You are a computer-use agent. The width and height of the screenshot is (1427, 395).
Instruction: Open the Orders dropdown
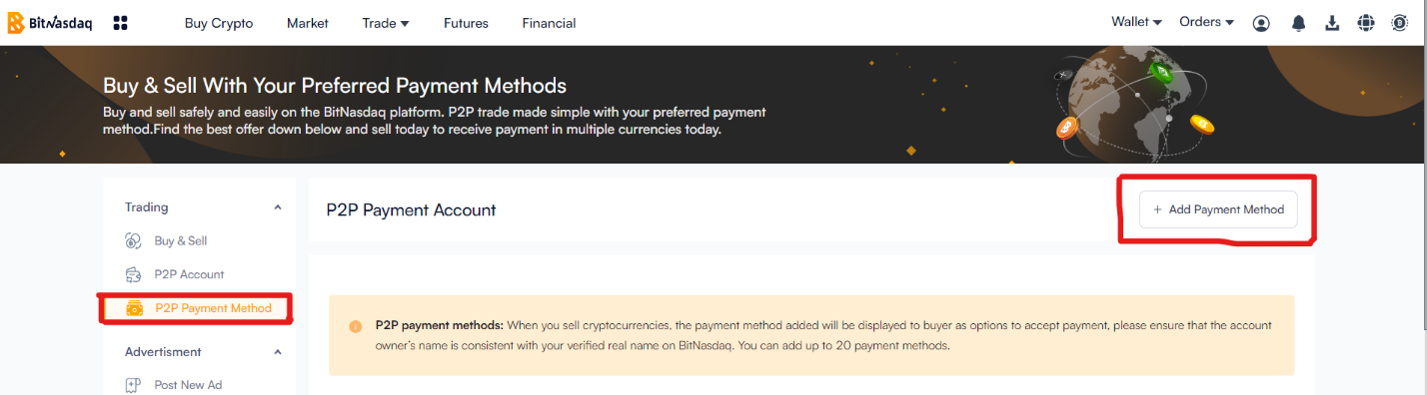(x=1207, y=22)
